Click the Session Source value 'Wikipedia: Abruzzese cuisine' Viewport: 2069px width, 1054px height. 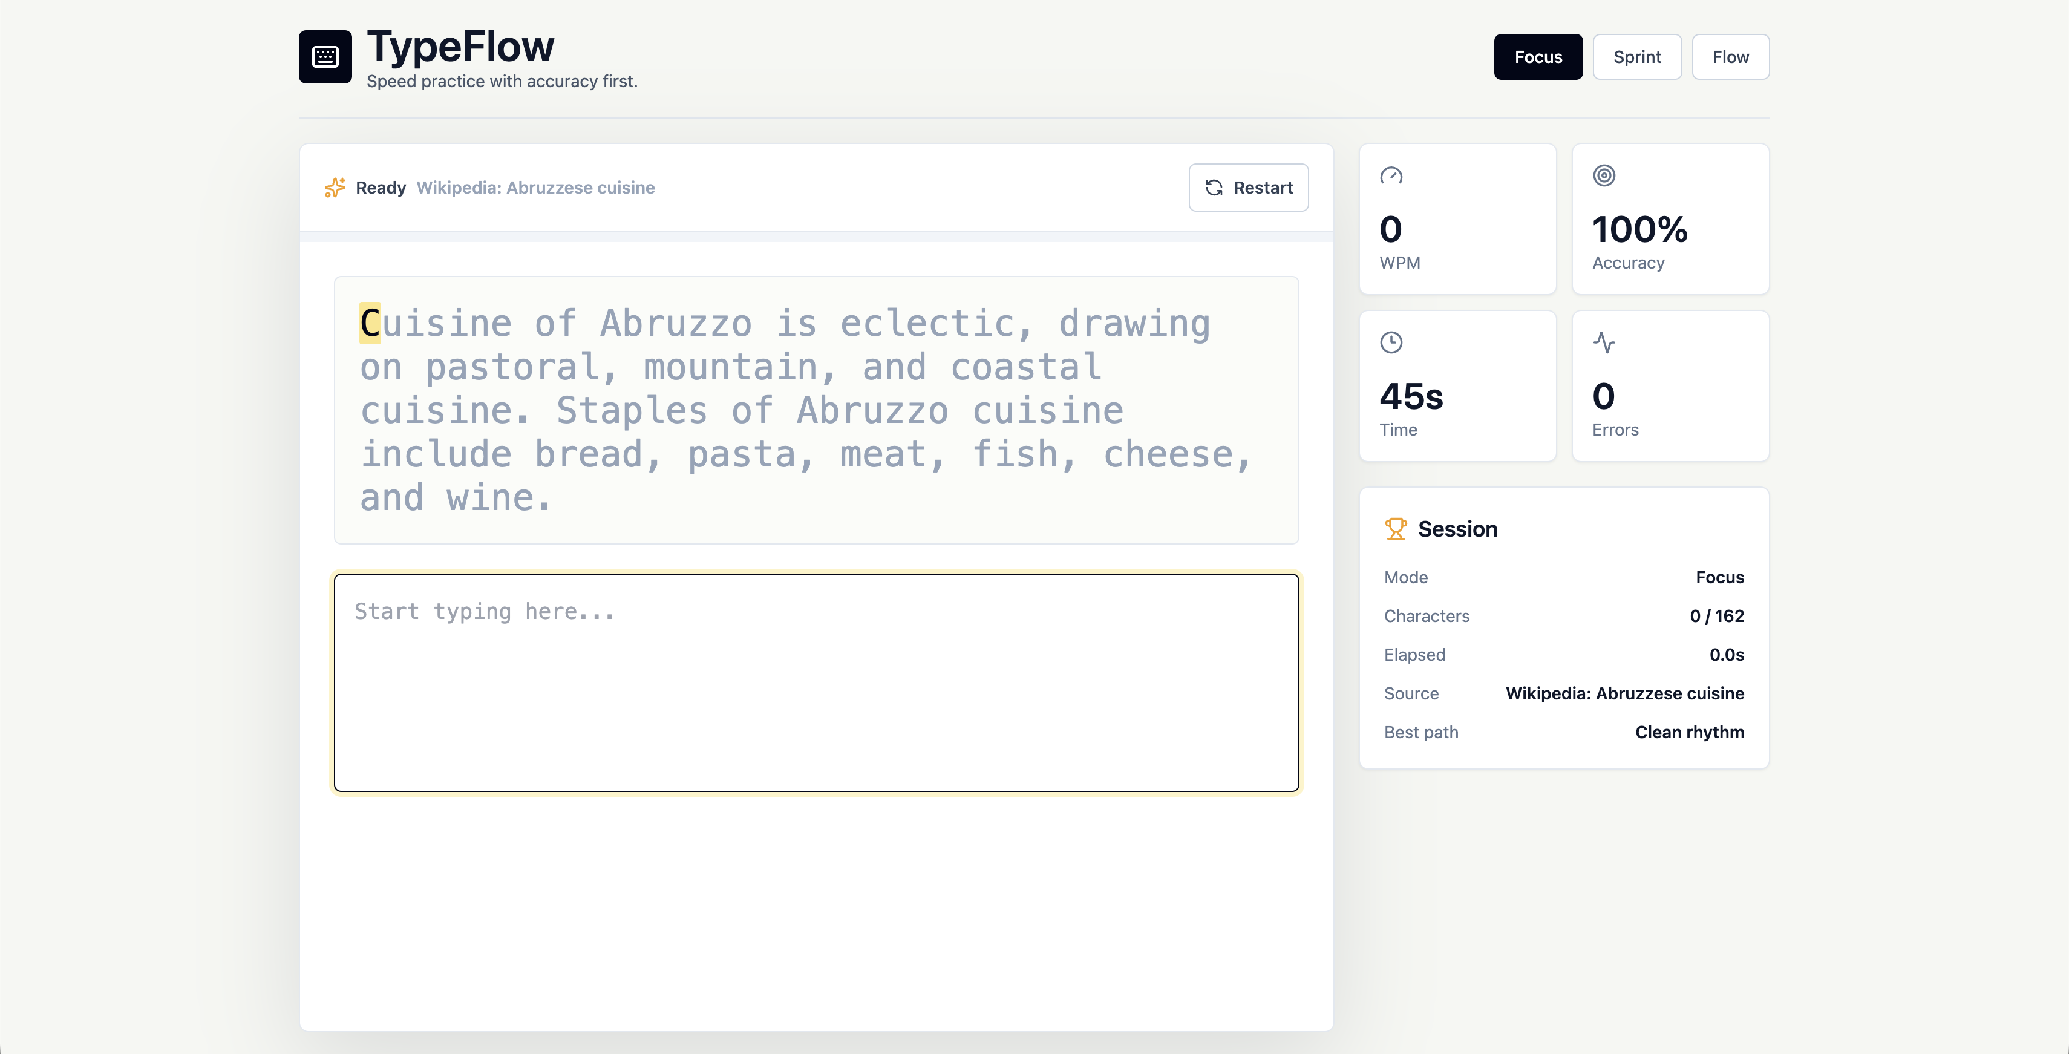[1625, 693]
